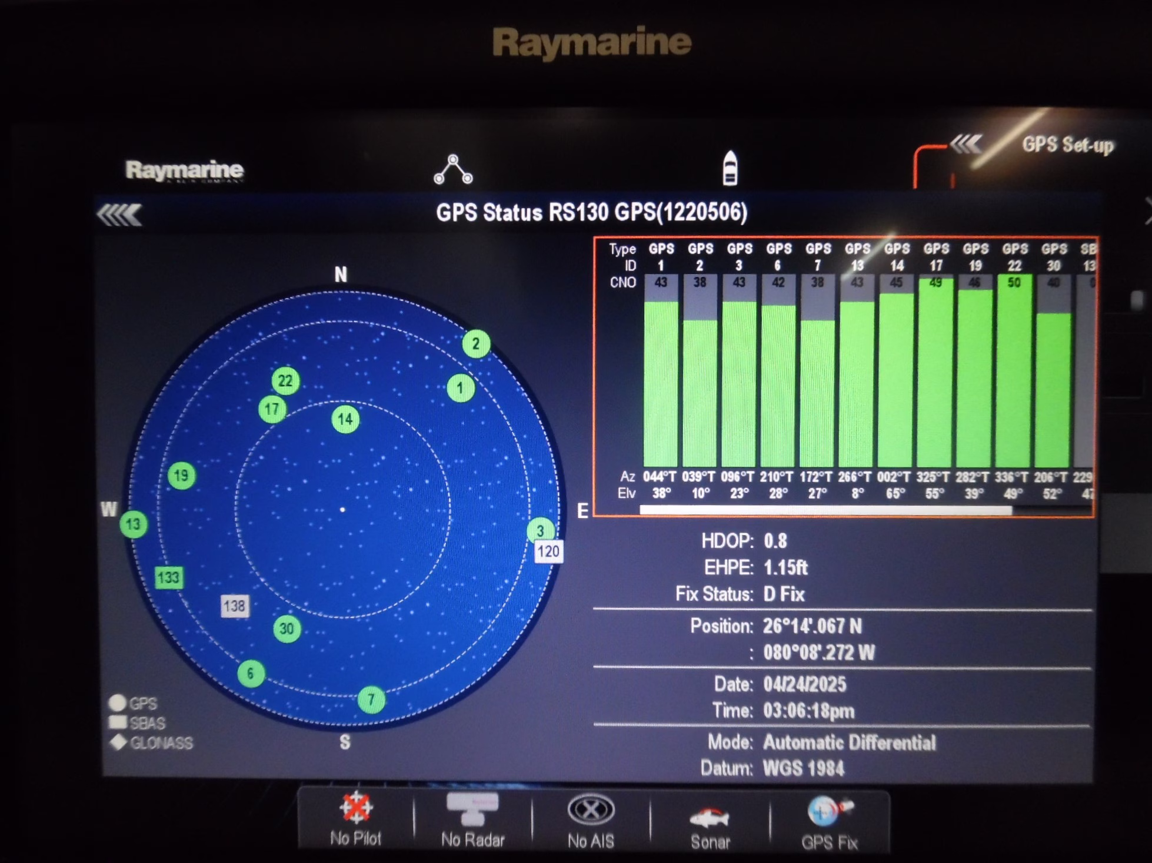Image resolution: width=1152 pixels, height=863 pixels.
Task: Tap the waypoint route icon in top bar
Action: 453,170
